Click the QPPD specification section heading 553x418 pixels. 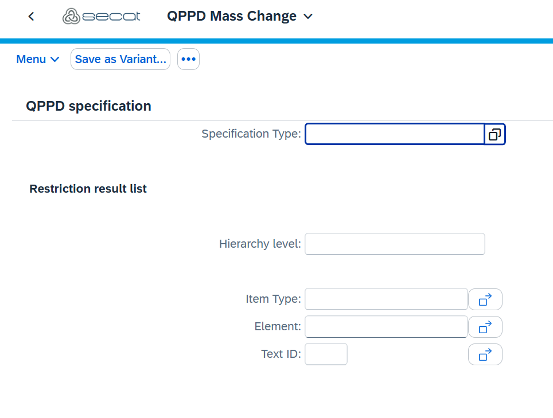pos(89,106)
